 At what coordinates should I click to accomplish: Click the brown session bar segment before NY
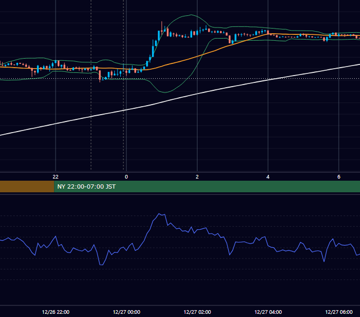[x=27, y=187]
